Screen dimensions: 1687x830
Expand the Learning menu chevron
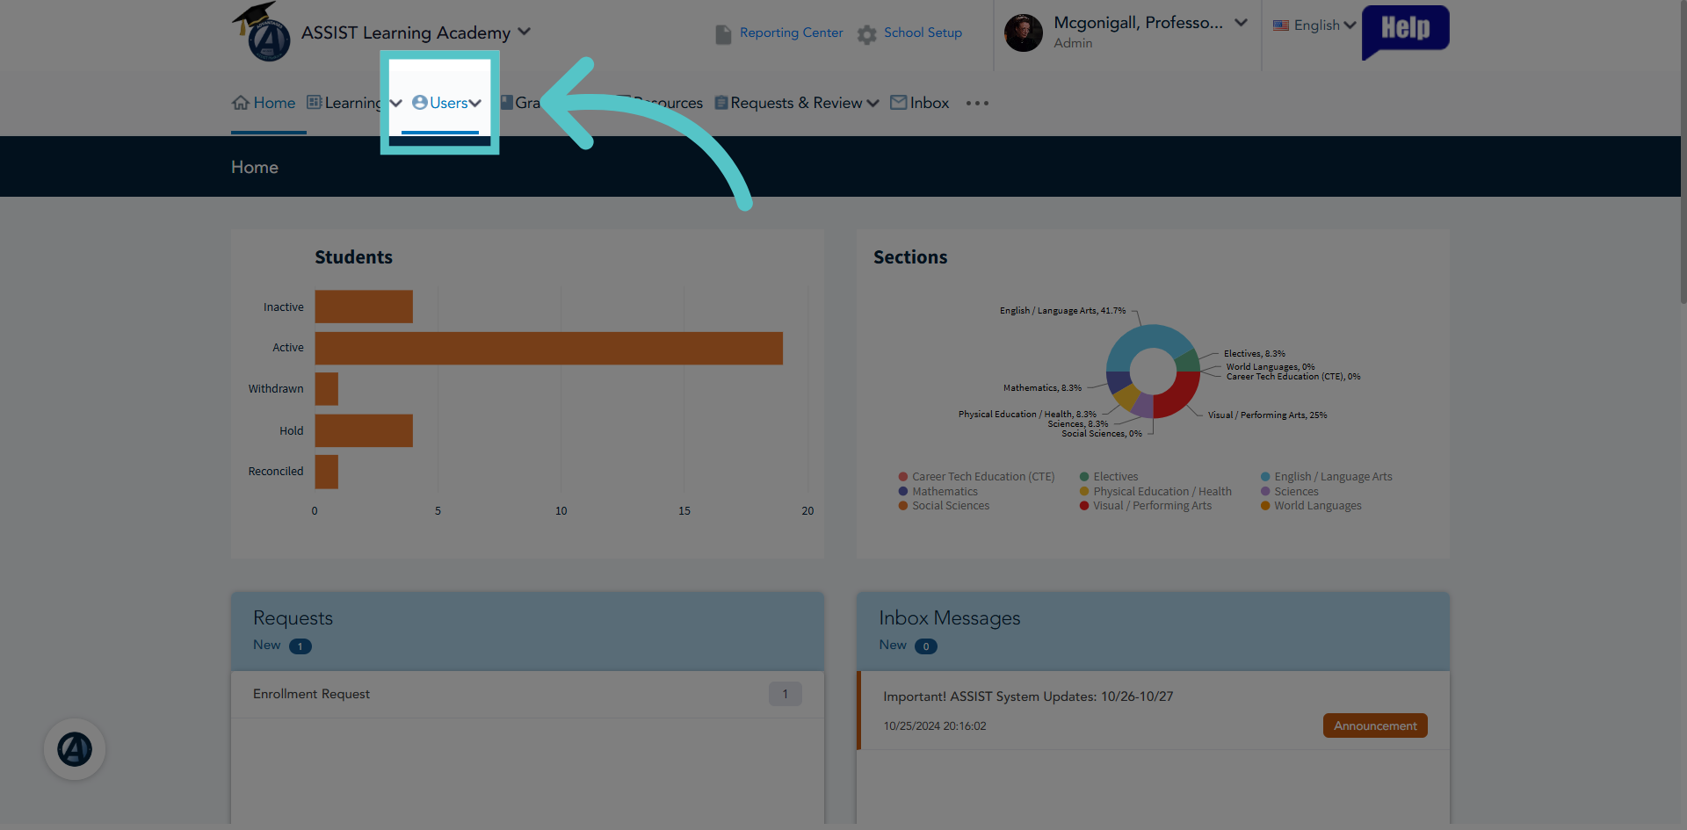(395, 104)
